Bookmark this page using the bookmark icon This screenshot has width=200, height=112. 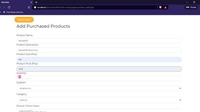pyautogui.click(x=29, y=7)
